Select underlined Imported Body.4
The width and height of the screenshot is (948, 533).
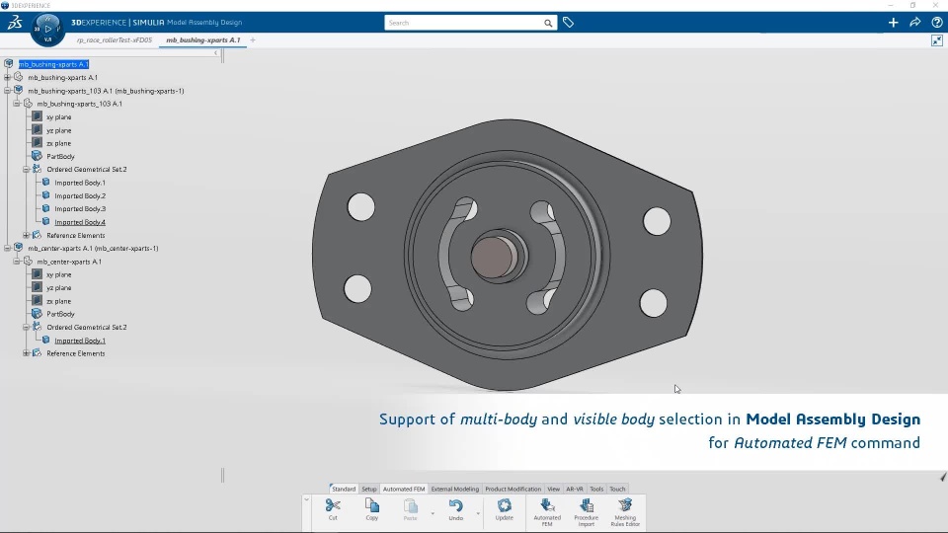(x=80, y=222)
